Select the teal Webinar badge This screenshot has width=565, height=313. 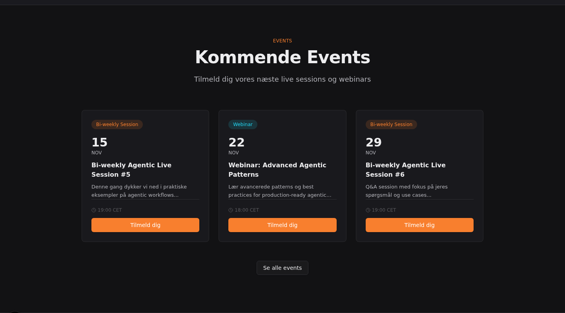coord(242,124)
